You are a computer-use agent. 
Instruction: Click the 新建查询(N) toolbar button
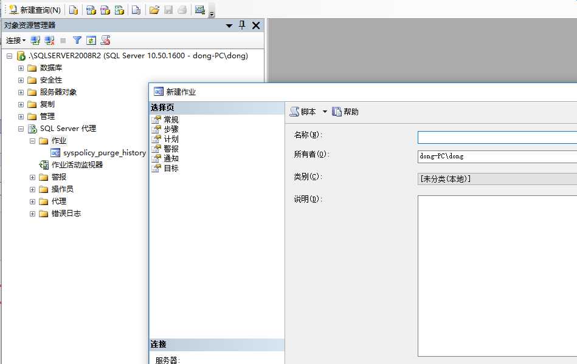35,10
